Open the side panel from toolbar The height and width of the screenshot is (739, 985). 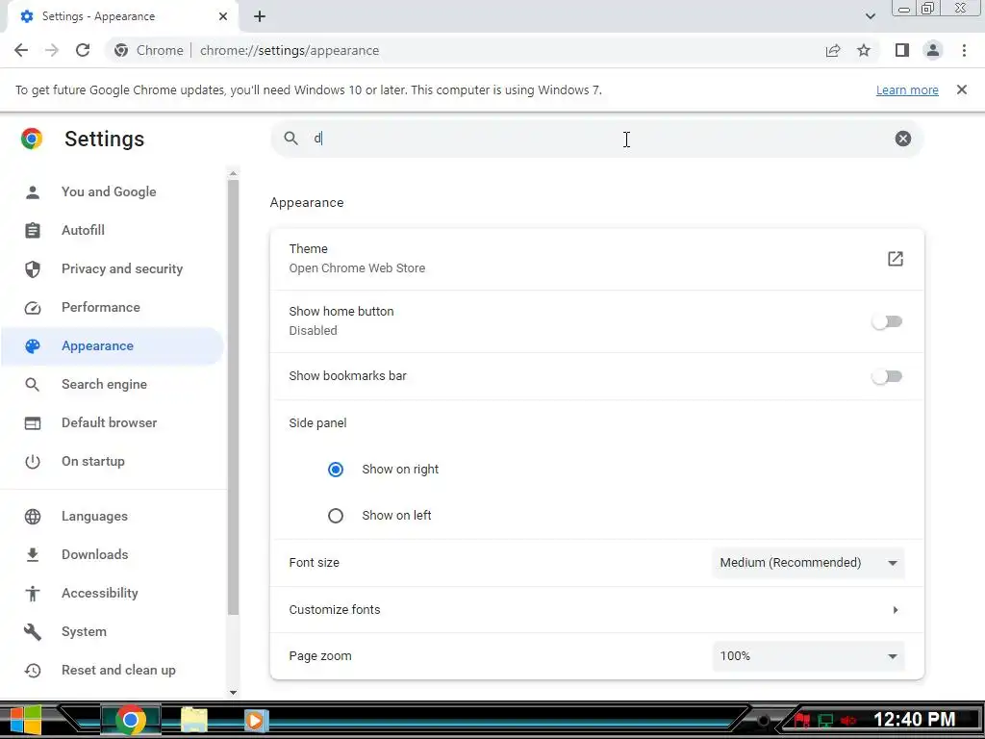click(902, 50)
